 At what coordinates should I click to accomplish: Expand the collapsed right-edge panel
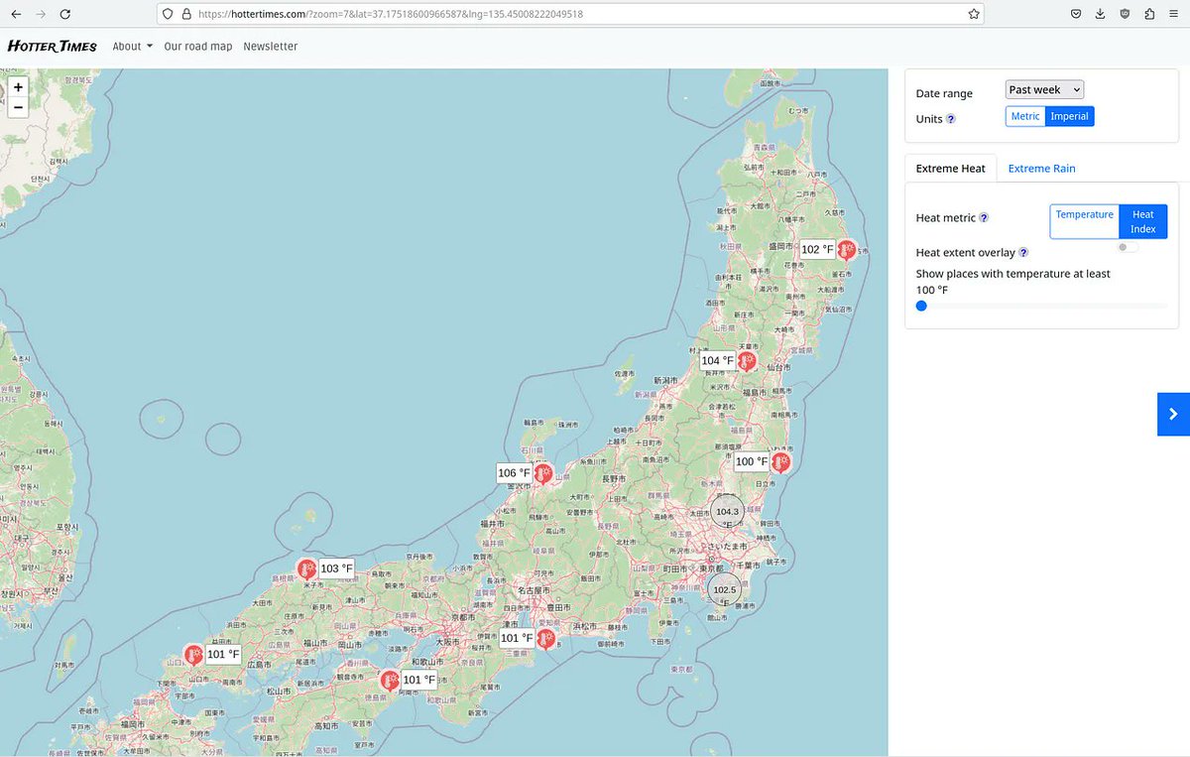pyautogui.click(x=1174, y=414)
